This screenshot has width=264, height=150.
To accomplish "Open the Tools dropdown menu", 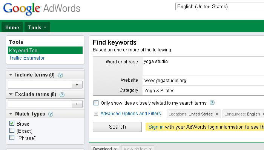I will [37, 27].
